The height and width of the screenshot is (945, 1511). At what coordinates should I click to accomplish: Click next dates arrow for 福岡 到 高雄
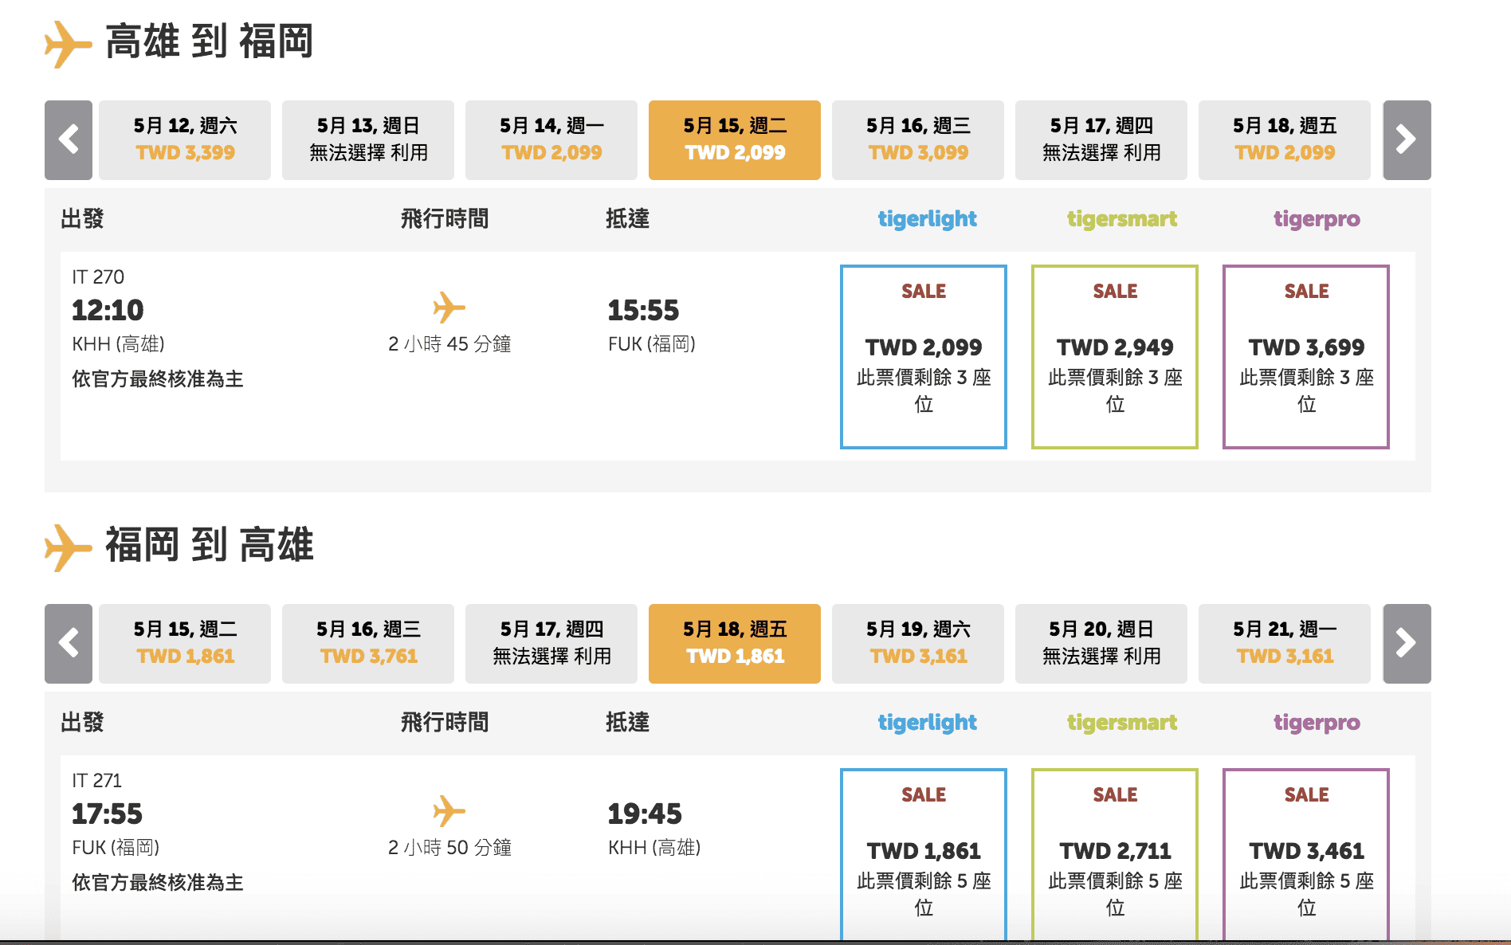[1407, 644]
